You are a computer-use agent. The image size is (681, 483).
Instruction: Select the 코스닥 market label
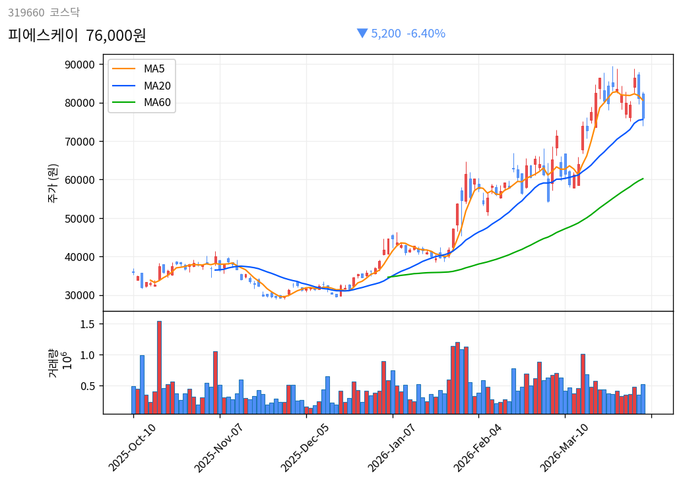[x=67, y=11]
